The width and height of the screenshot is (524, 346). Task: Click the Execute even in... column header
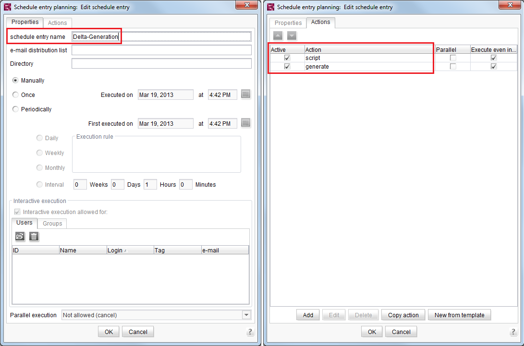pyautogui.click(x=494, y=49)
